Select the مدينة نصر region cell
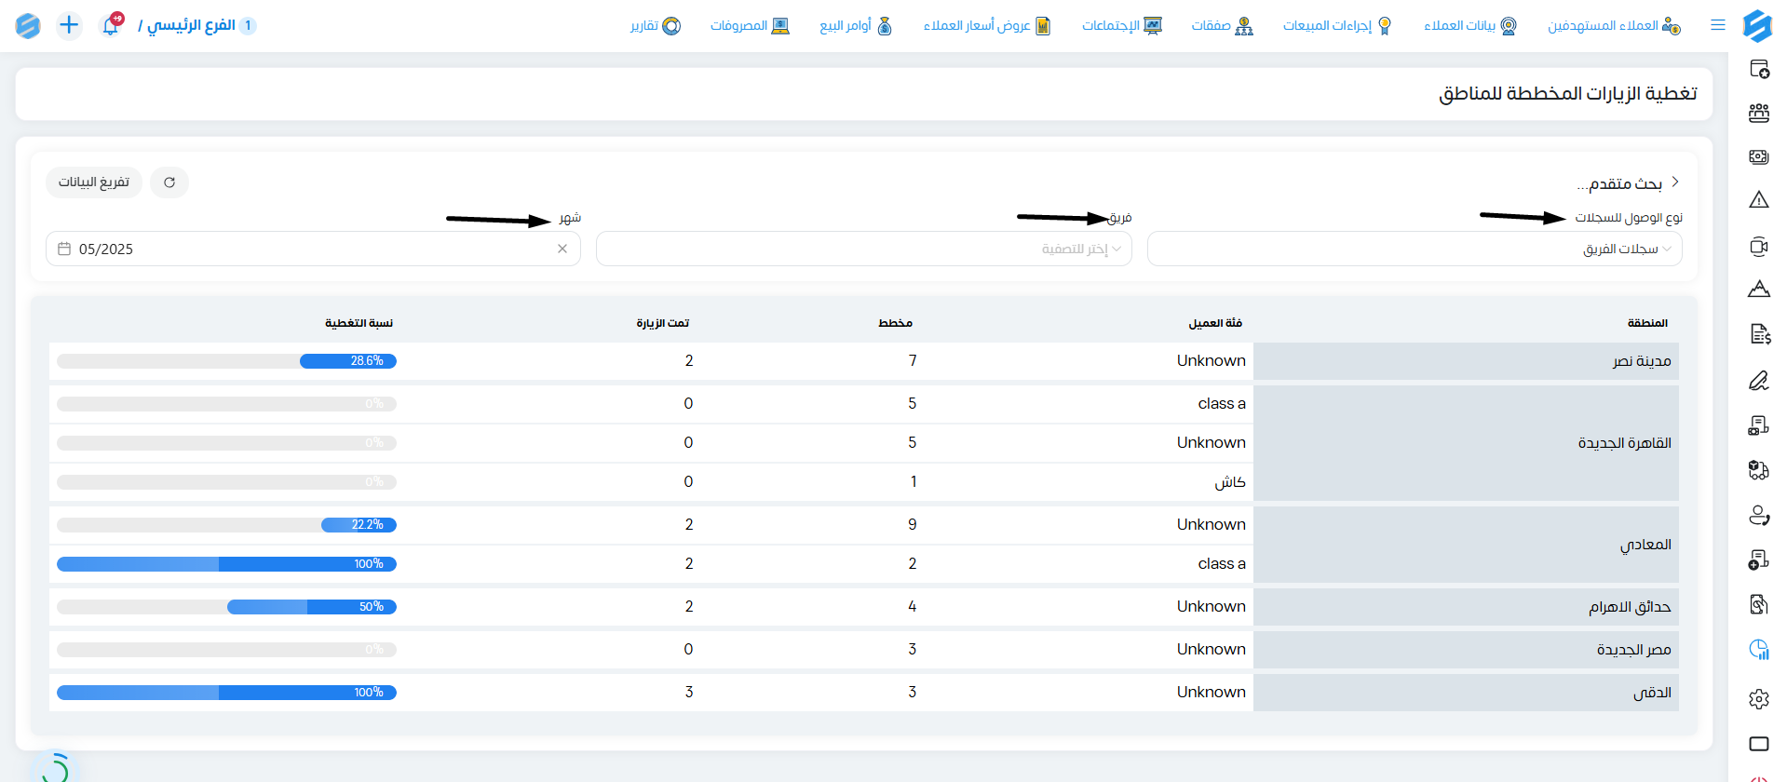 (x=1466, y=361)
